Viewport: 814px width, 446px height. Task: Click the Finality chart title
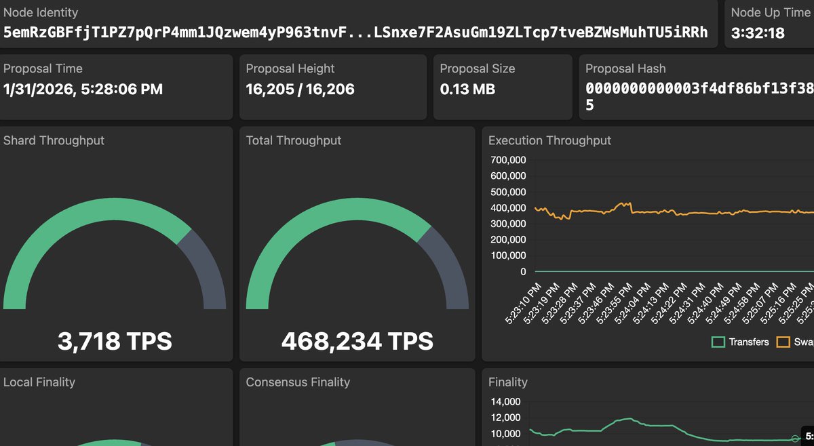click(x=508, y=382)
